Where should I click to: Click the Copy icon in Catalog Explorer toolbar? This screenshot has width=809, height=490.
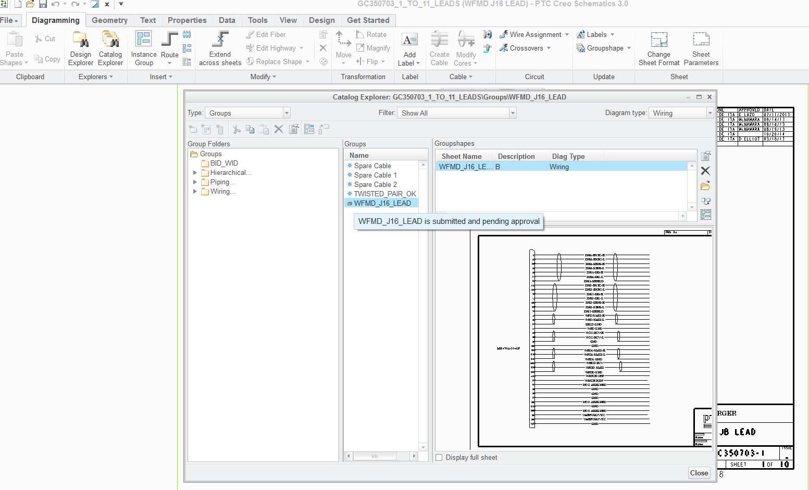click(x=250, y=129)
